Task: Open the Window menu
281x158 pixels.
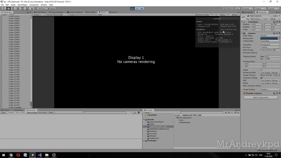Action: (44, 5)
